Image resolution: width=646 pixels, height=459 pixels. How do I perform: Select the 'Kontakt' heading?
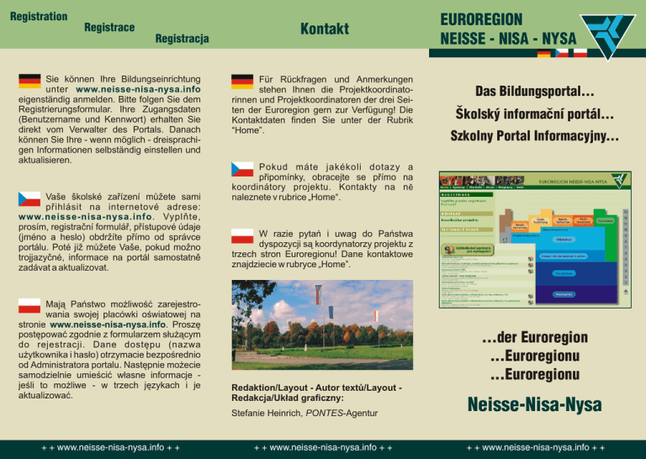coord(324,29)
